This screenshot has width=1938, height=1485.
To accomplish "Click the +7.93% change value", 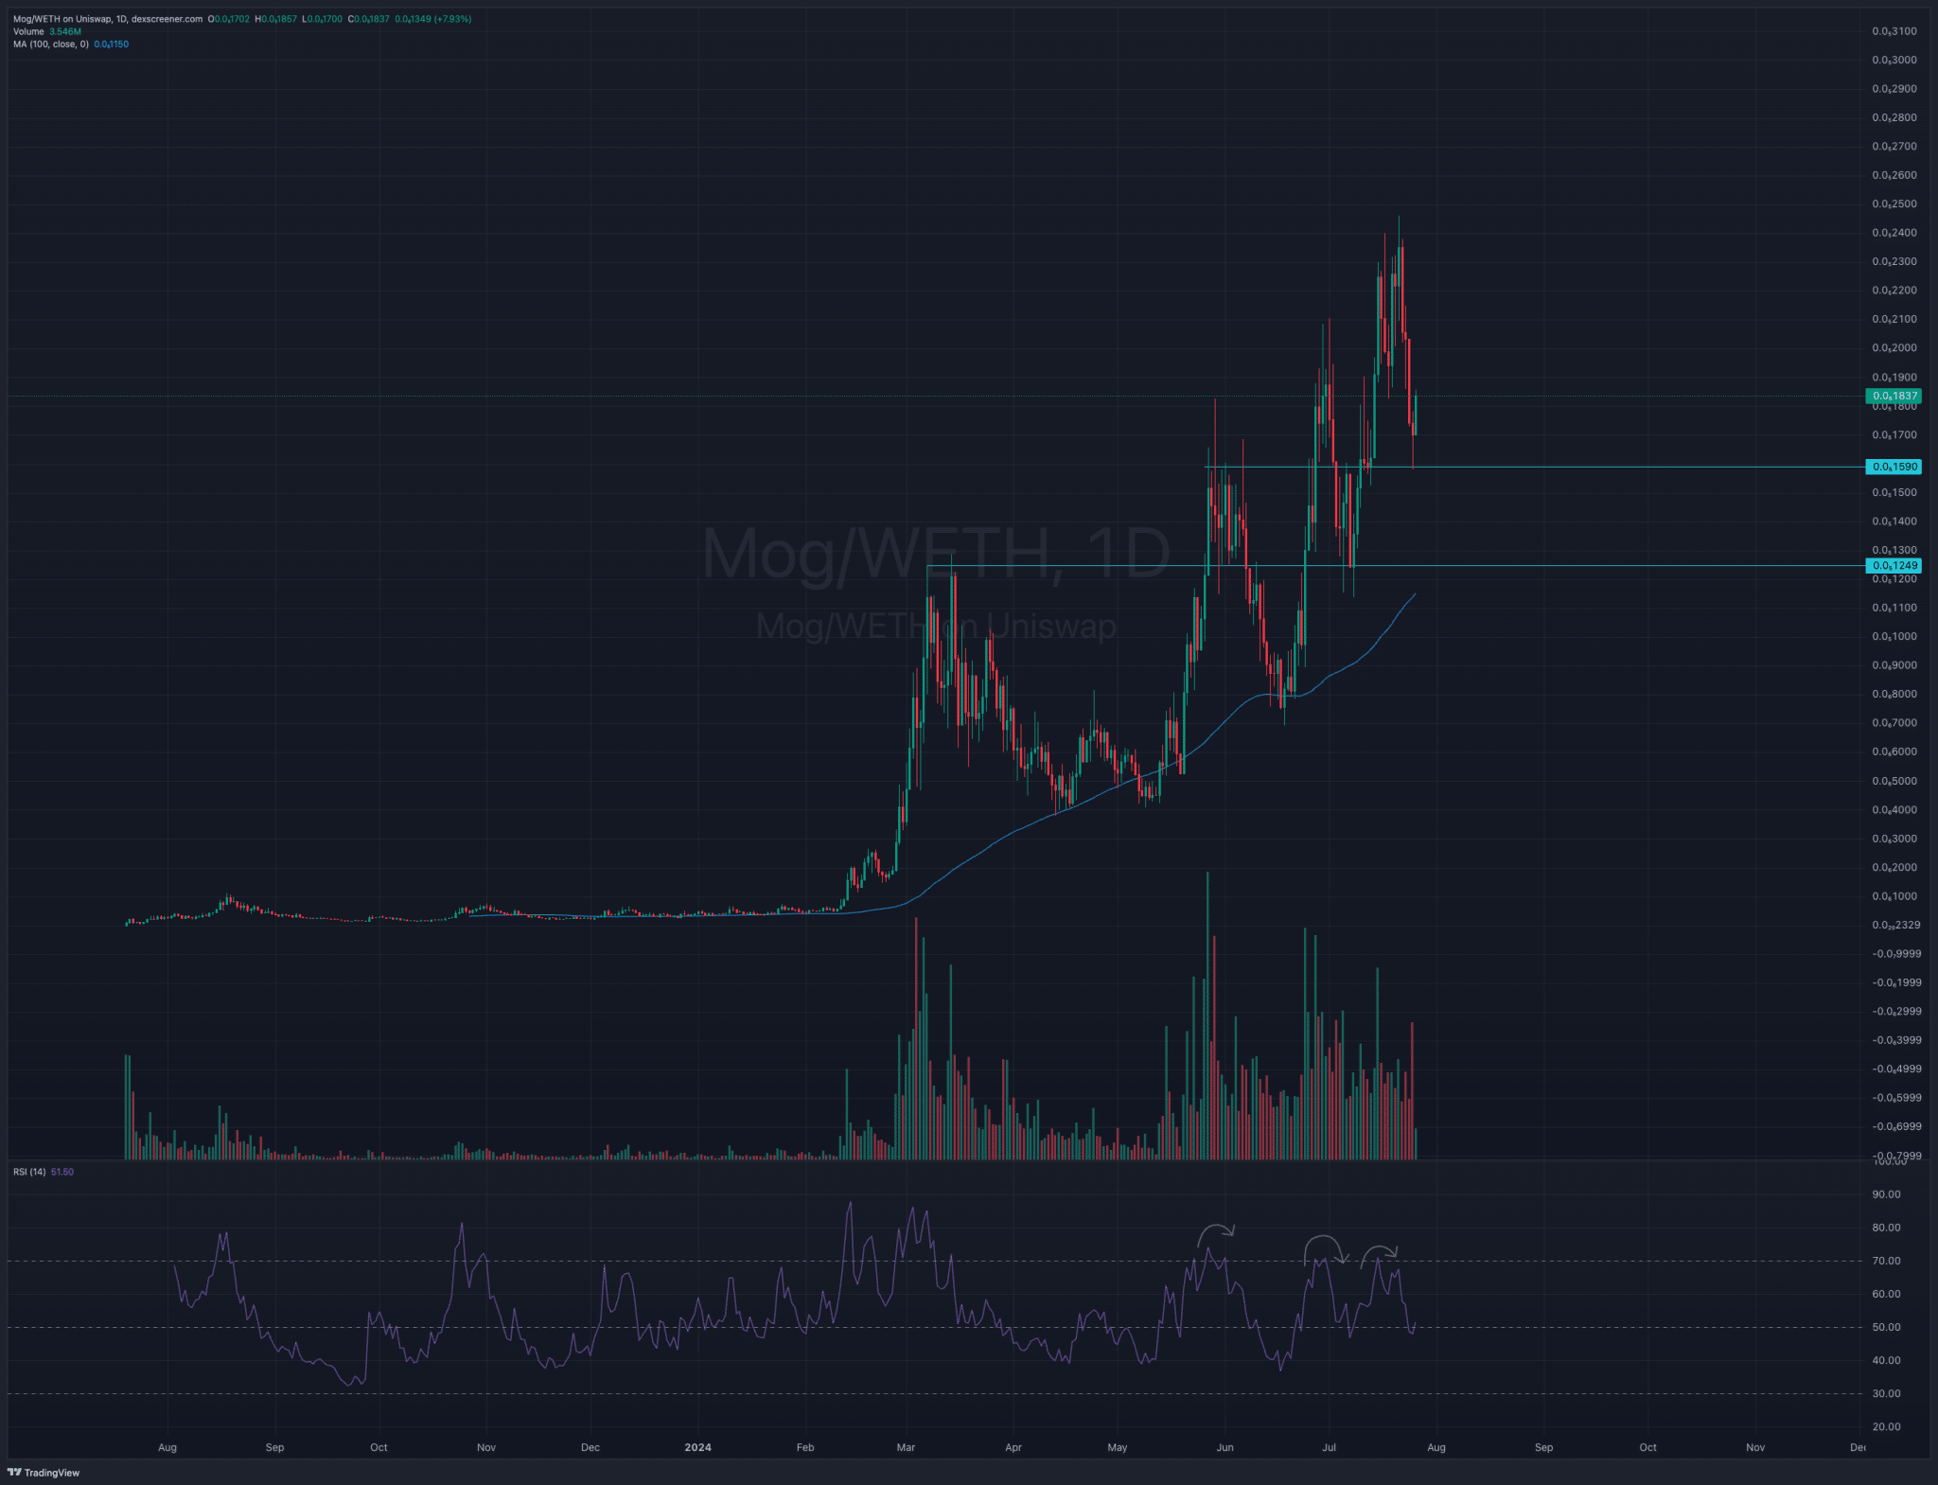I will 450,19.
